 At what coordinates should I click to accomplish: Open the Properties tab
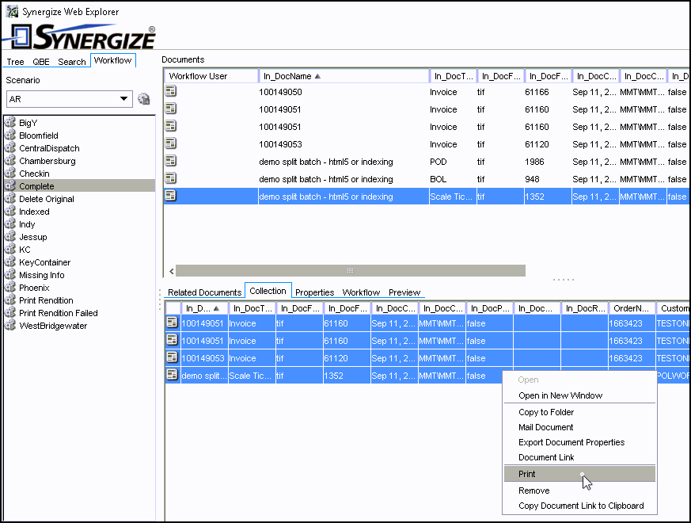(315, 292)
